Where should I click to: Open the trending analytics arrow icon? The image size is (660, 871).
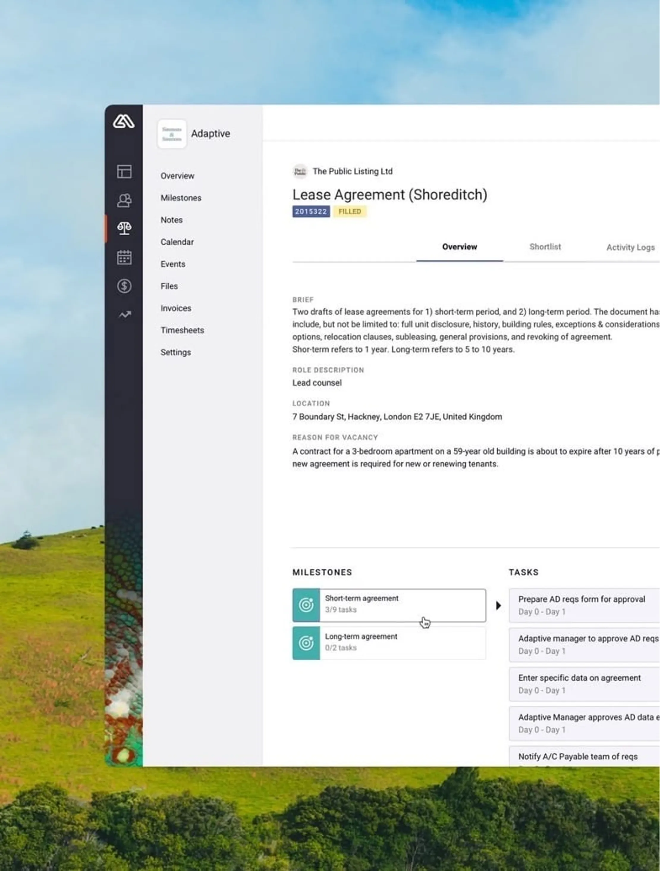[125, 315]
